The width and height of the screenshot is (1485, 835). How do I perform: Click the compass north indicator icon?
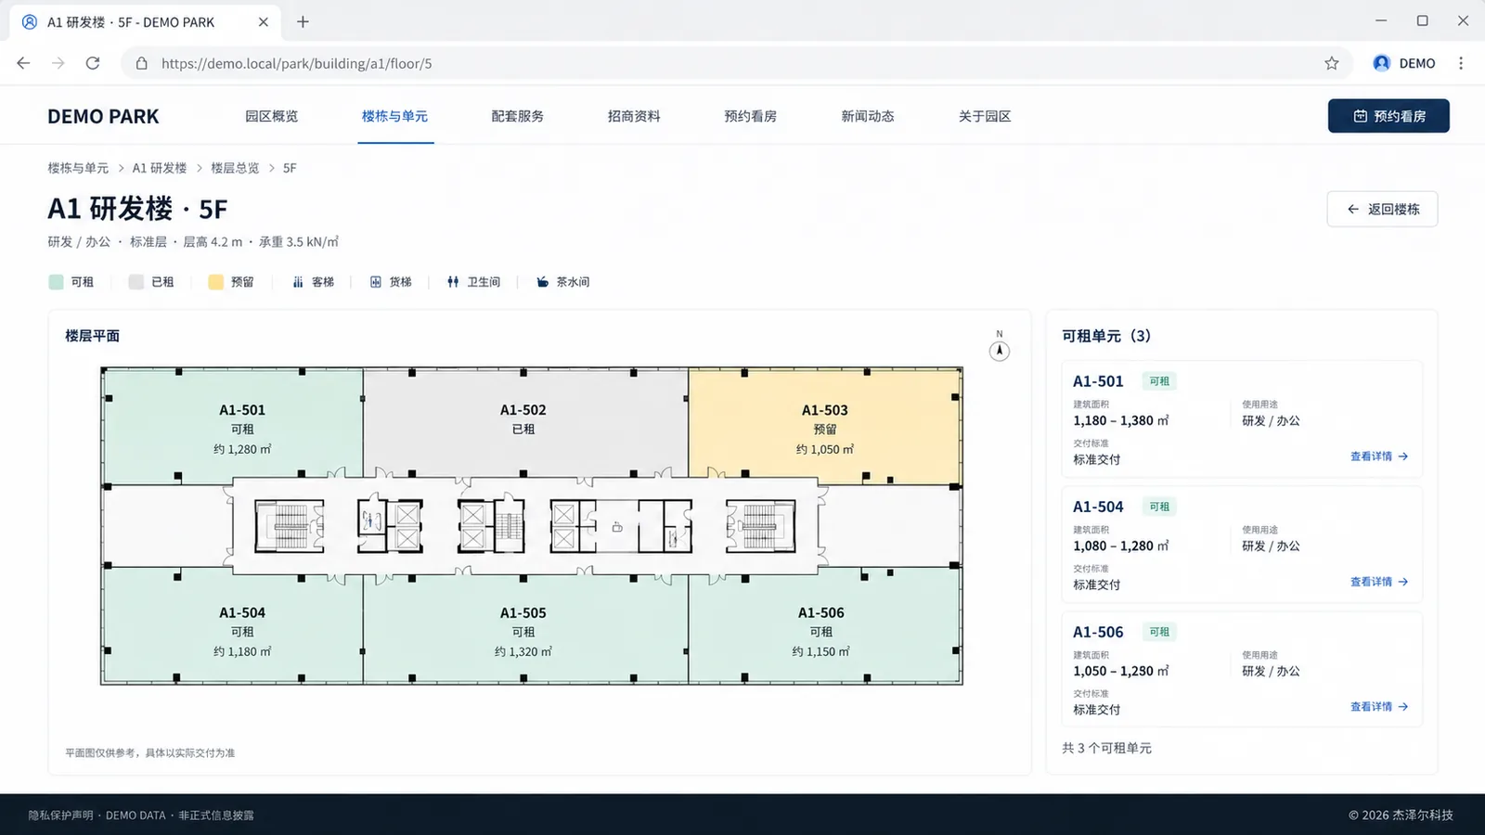(999, 351)
